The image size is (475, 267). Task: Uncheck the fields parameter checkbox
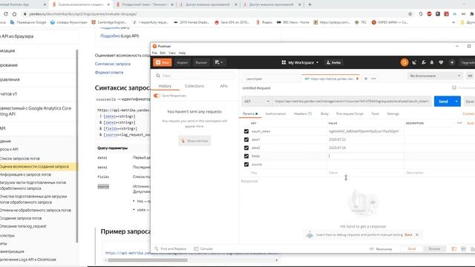(246, 156)
